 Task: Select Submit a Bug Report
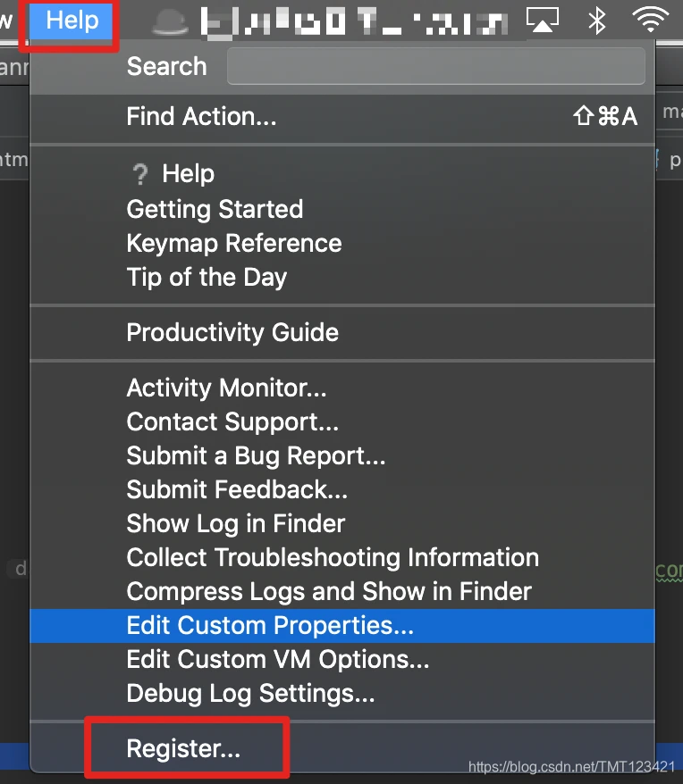click(256, 455)
